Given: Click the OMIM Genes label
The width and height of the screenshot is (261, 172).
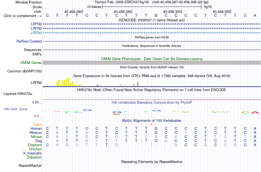Looking at the screenshot, I should click(31, 63).
